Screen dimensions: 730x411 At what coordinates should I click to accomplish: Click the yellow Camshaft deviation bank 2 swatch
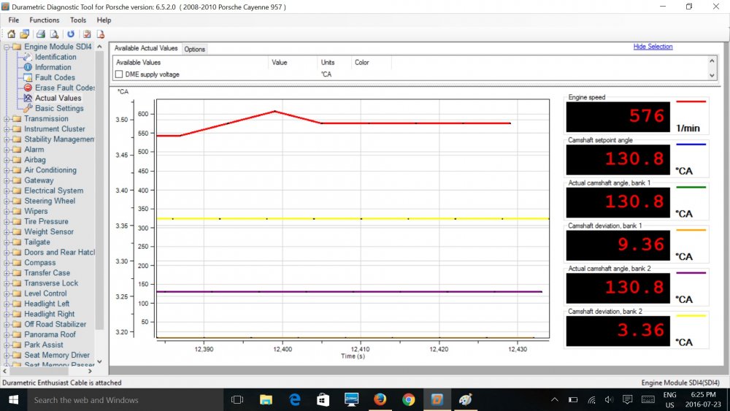point(691,315)
